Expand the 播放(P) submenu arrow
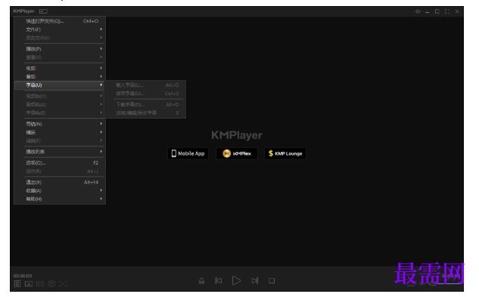This screenshot has height=297, width=479. [101, 49]
